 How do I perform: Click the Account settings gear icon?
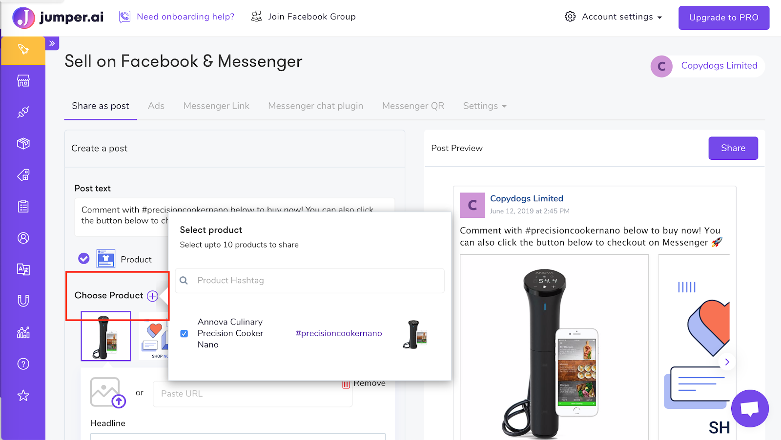coord(570,17)
